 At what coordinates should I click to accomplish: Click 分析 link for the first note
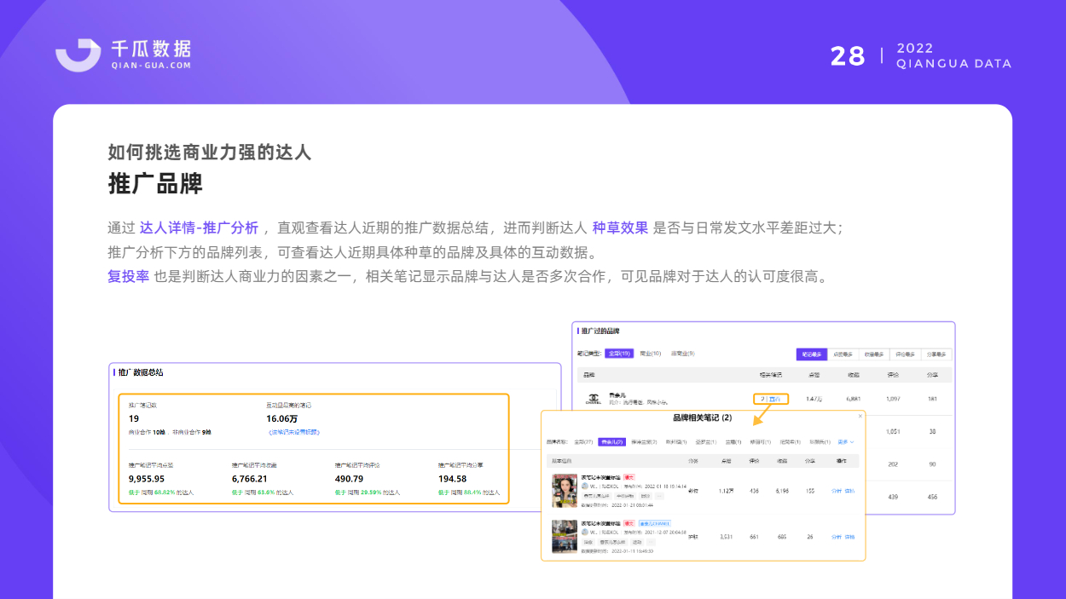pyautogui.click(x=836, y=491)
